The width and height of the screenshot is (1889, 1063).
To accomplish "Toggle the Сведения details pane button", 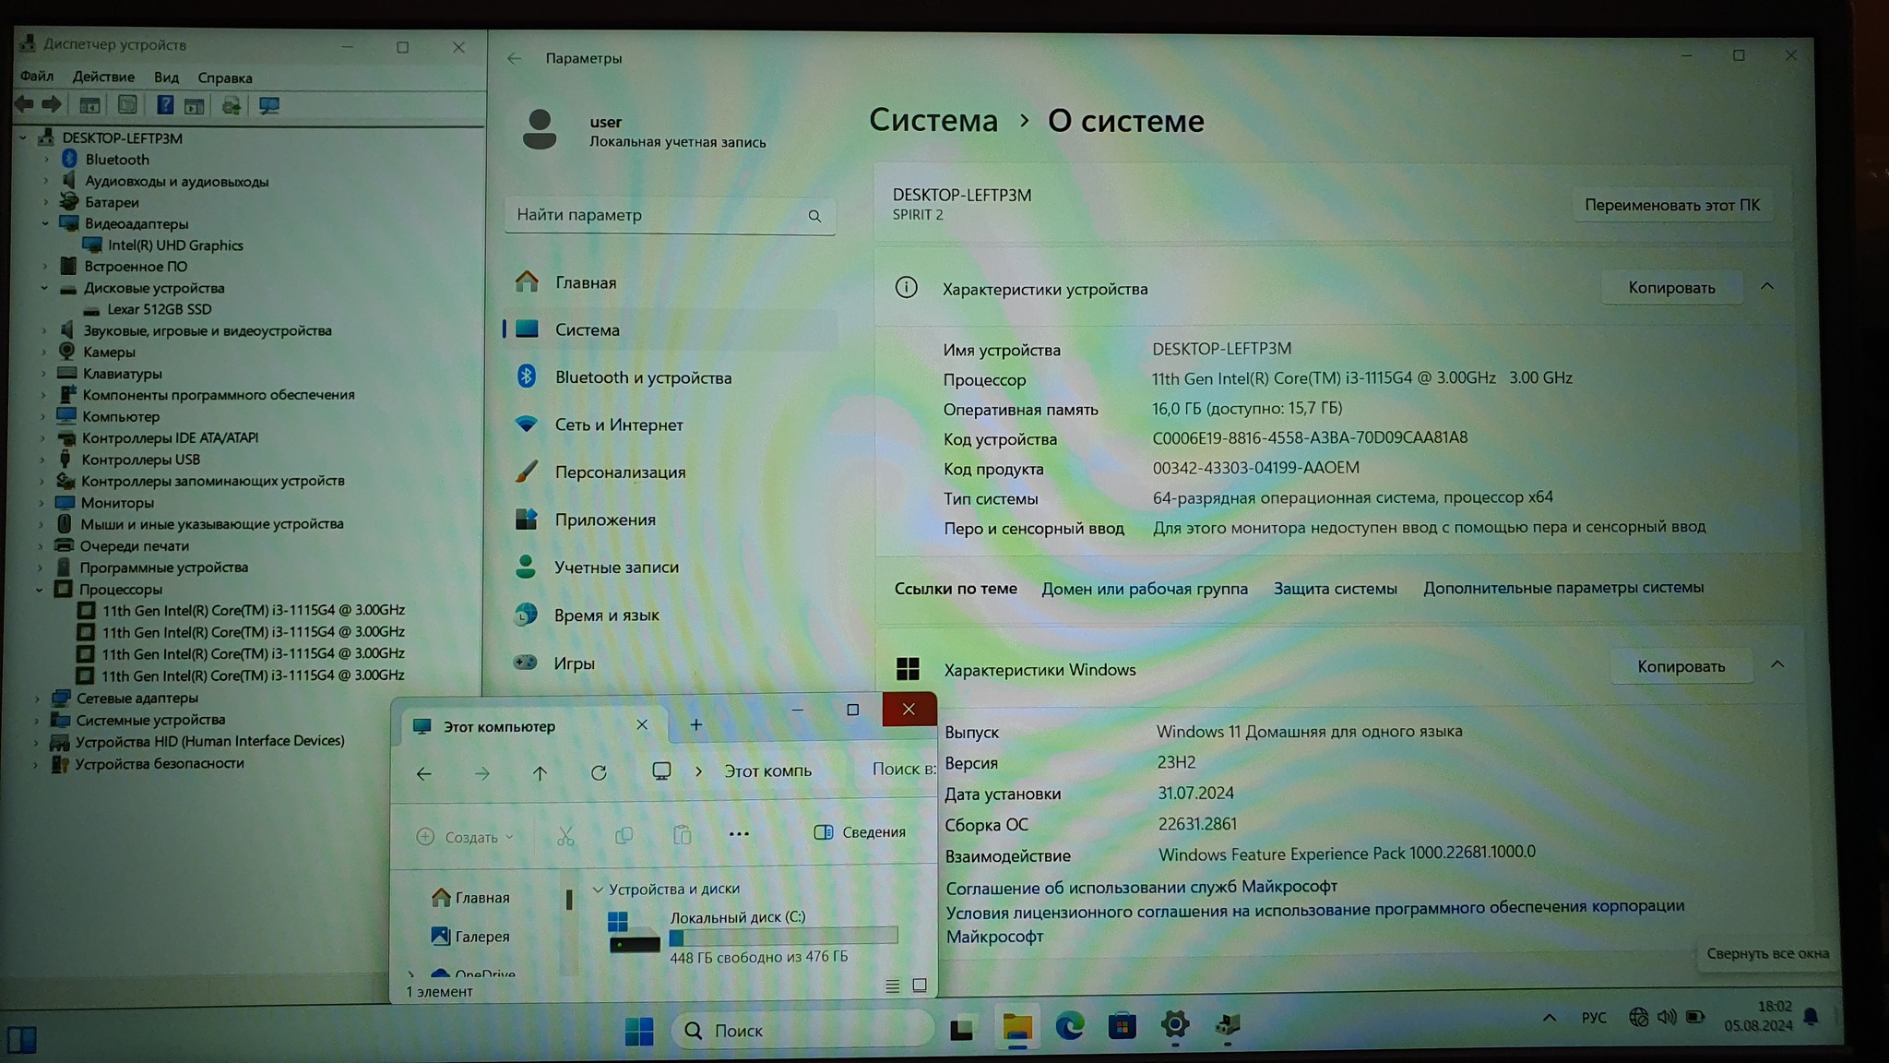I will [860, 832].
